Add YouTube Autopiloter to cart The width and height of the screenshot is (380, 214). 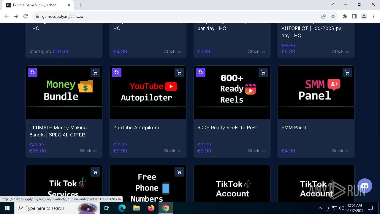pyautogui.click(x=179, y=73)
